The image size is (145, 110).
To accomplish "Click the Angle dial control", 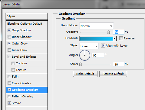I will point(85,55).
